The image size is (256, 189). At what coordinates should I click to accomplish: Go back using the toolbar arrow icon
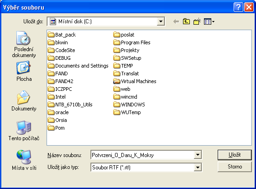(176, 21)
